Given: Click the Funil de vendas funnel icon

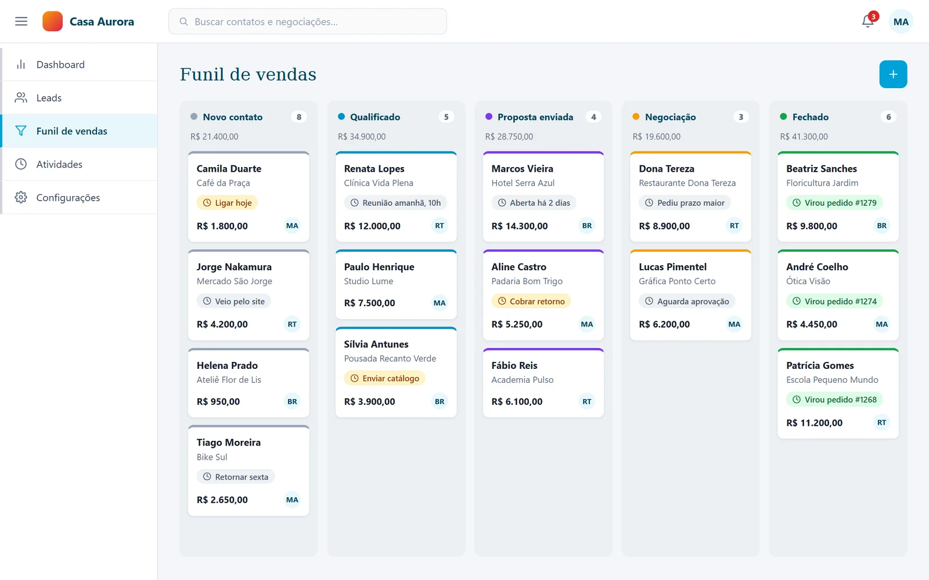Looking at the screenshot, I should [21, 131].
